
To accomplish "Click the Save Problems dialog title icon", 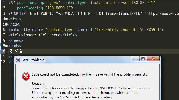I will point(18,60).
